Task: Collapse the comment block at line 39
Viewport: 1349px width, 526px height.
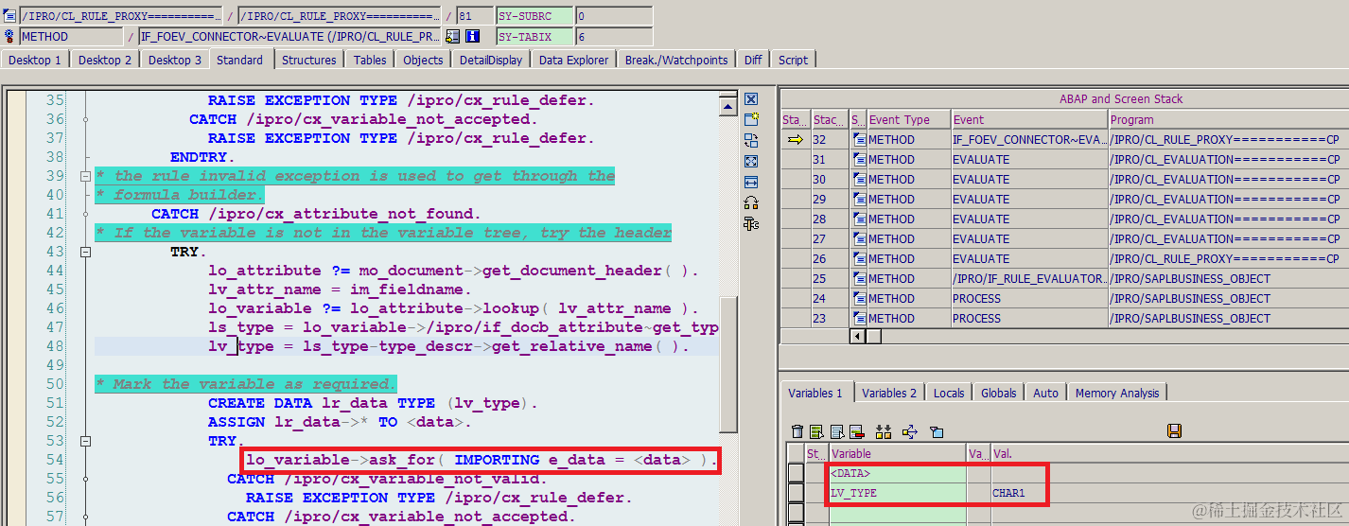Action: click(85, 176)
